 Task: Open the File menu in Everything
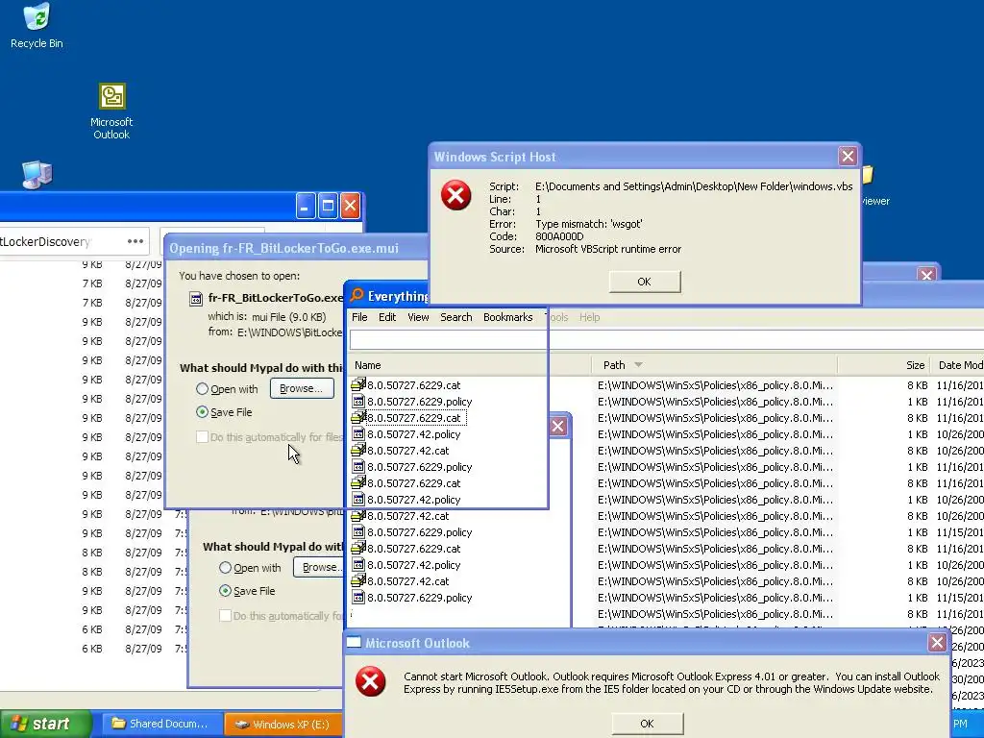359,317
